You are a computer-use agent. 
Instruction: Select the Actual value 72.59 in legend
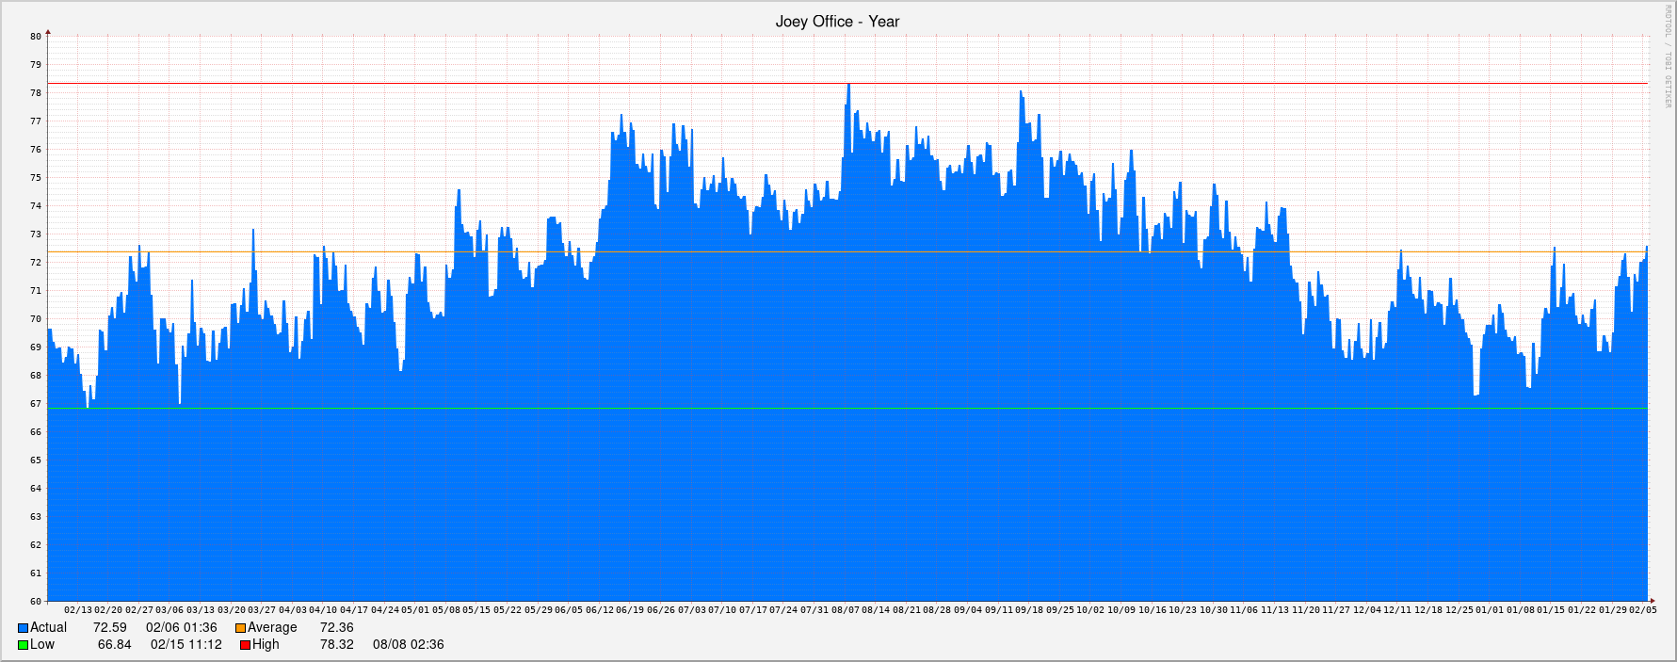point(109,628)
